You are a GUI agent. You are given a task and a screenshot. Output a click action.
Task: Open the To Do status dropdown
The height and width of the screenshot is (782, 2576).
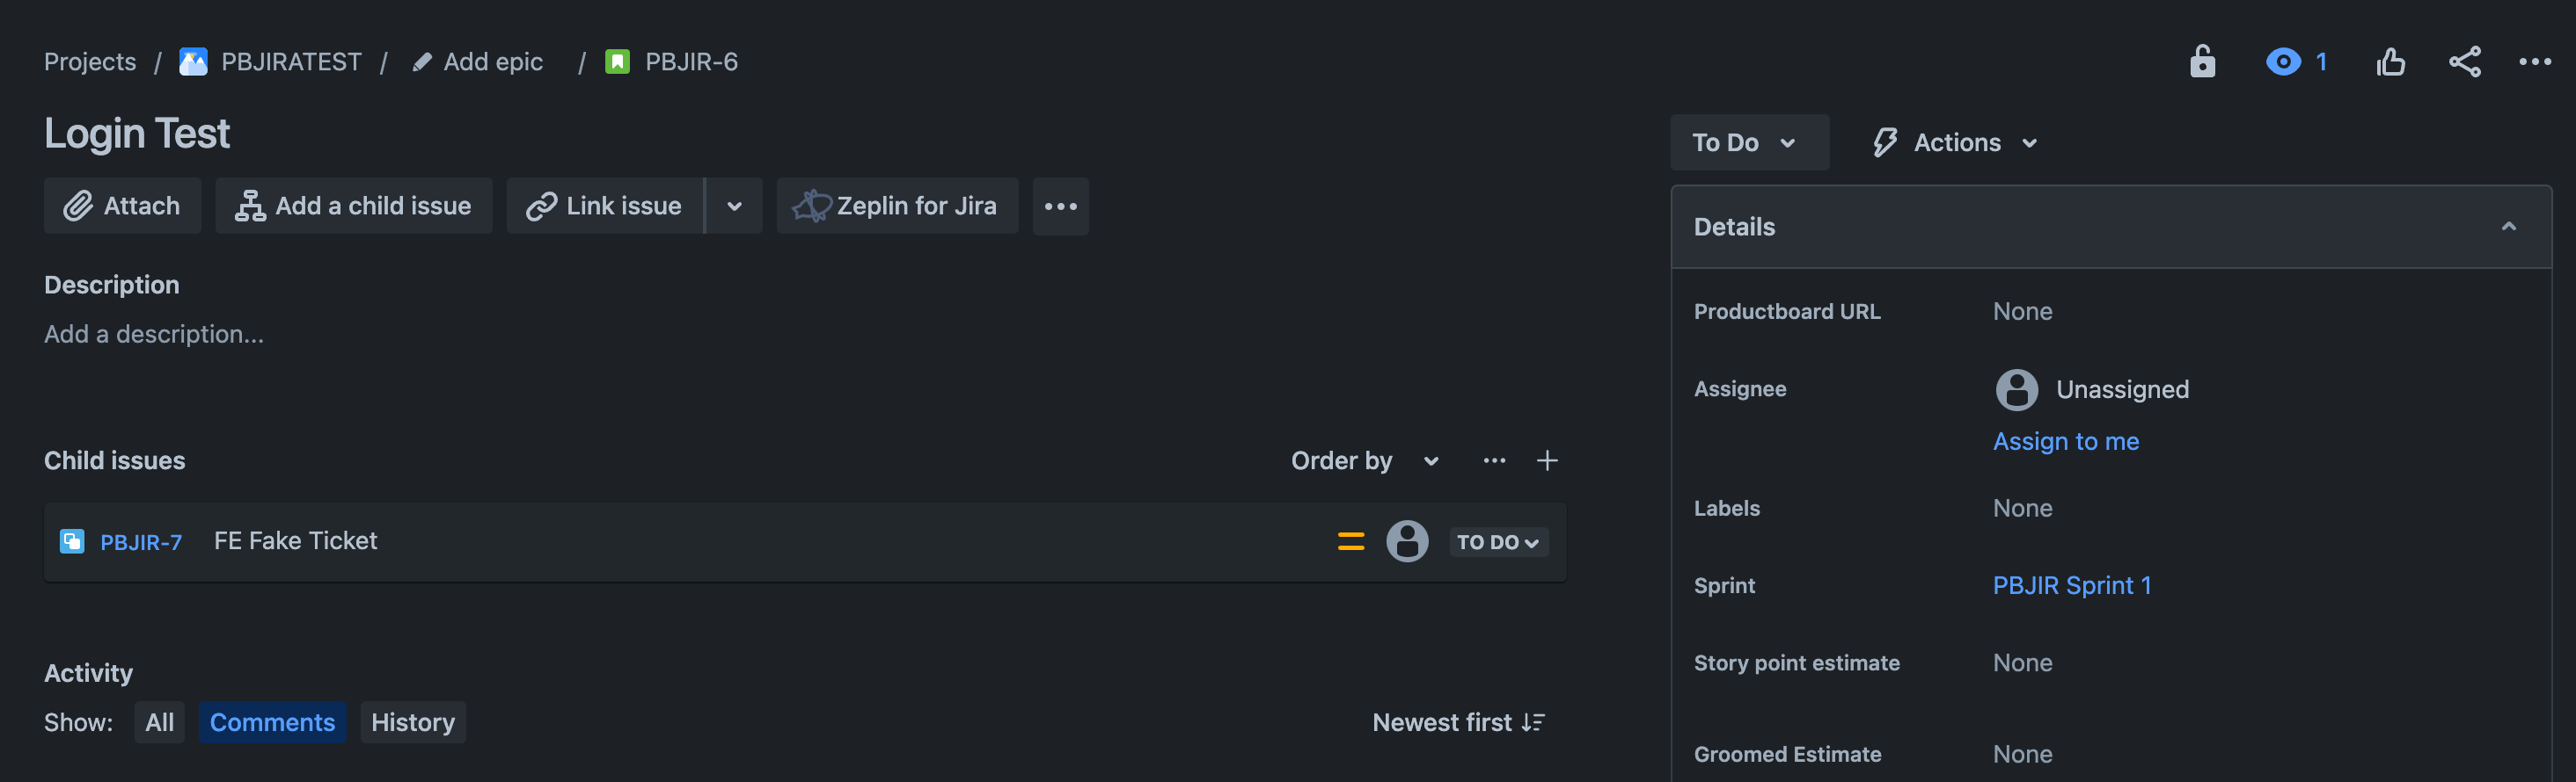(1749, 143)
